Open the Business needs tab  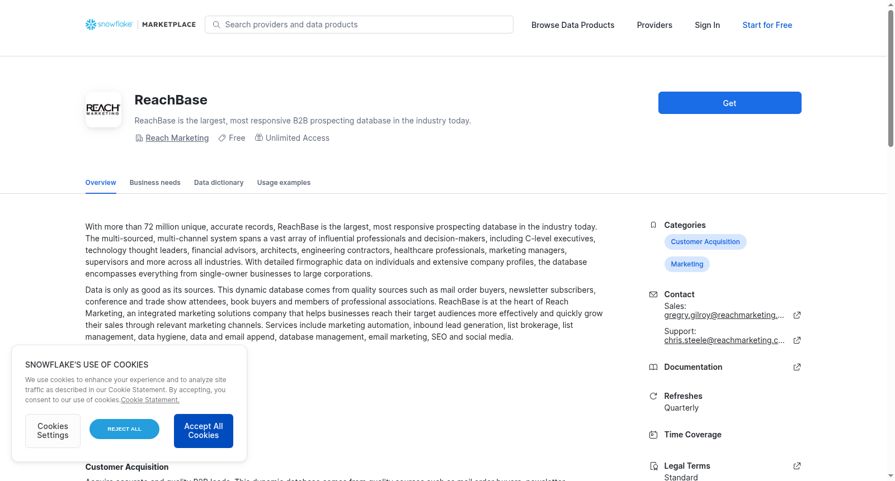click(x=155, y=183)
